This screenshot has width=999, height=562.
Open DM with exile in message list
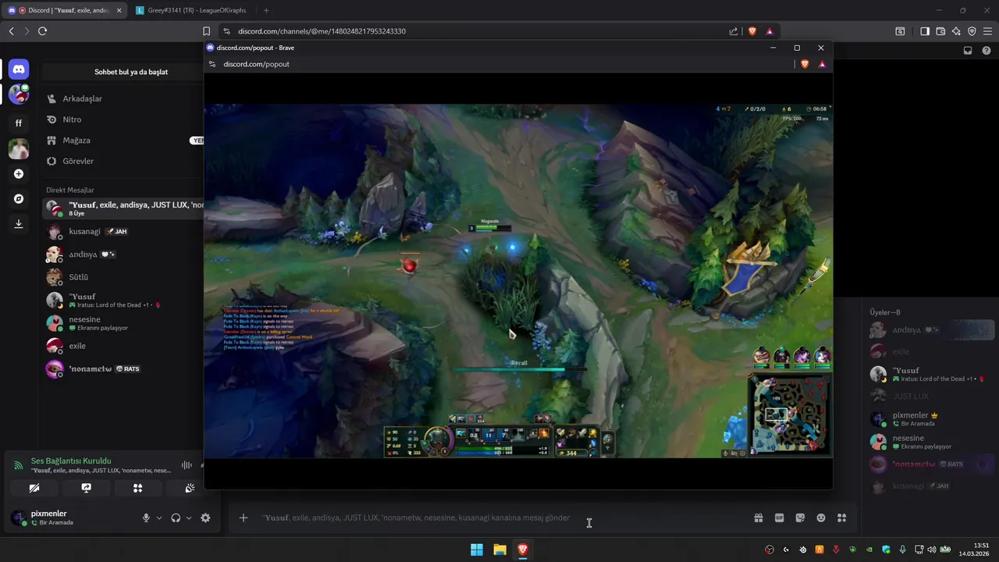123,346
